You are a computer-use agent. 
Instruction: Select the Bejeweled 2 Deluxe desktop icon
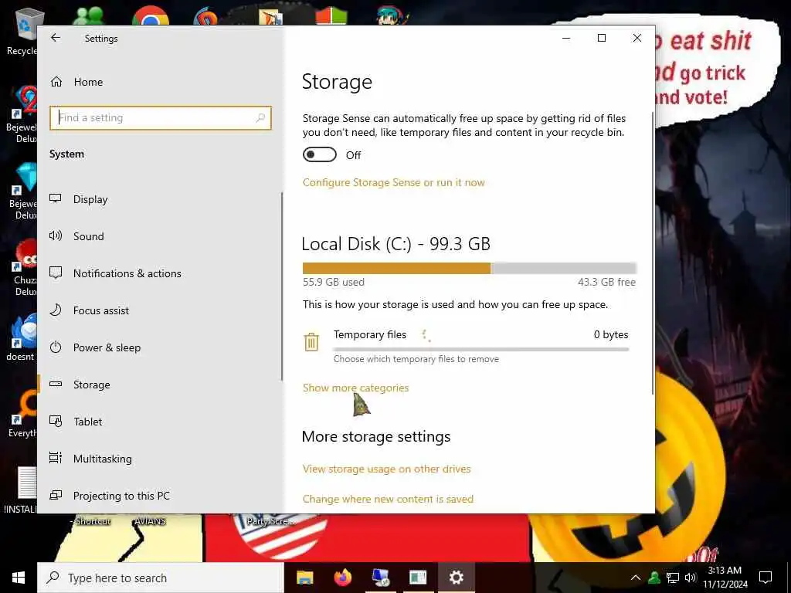(22, 115)
